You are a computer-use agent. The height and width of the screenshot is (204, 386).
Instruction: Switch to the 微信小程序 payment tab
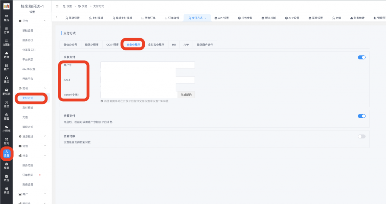tap(92, 45)
